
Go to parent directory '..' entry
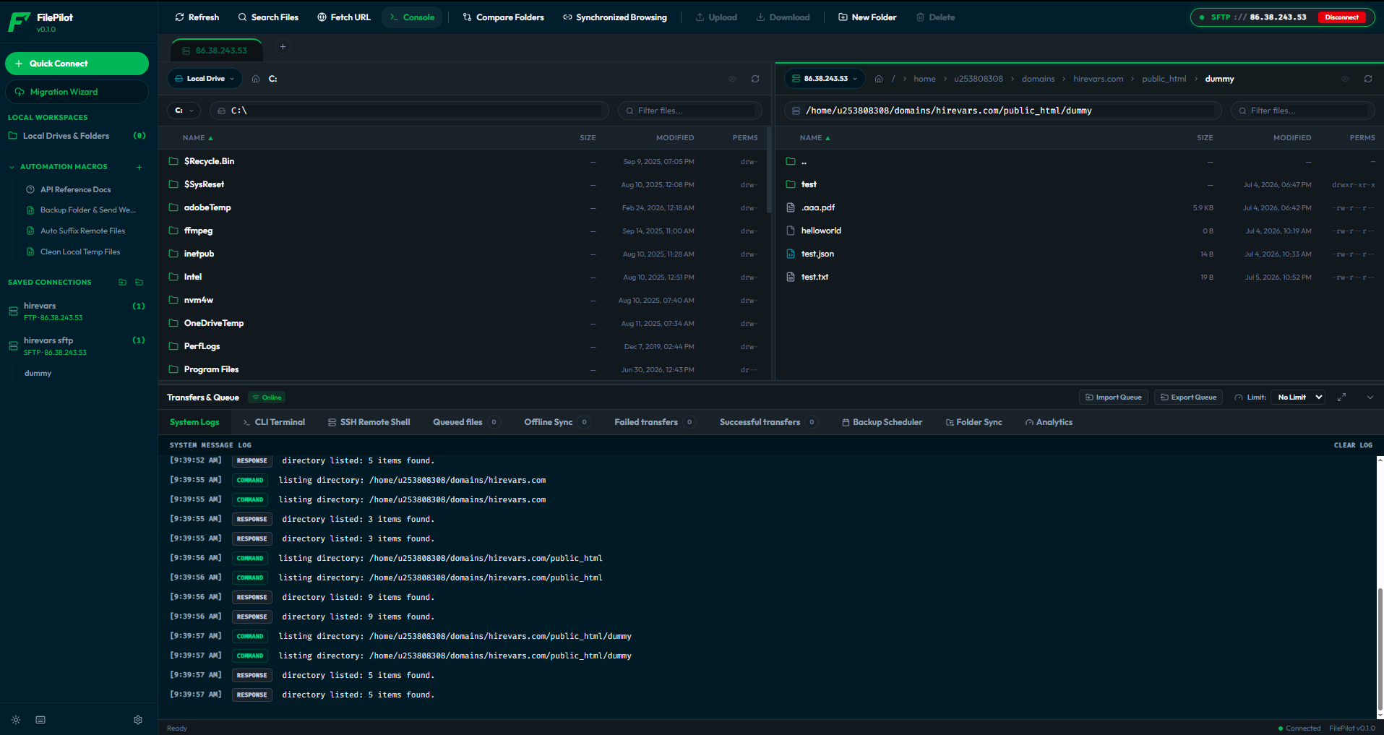1080,161
